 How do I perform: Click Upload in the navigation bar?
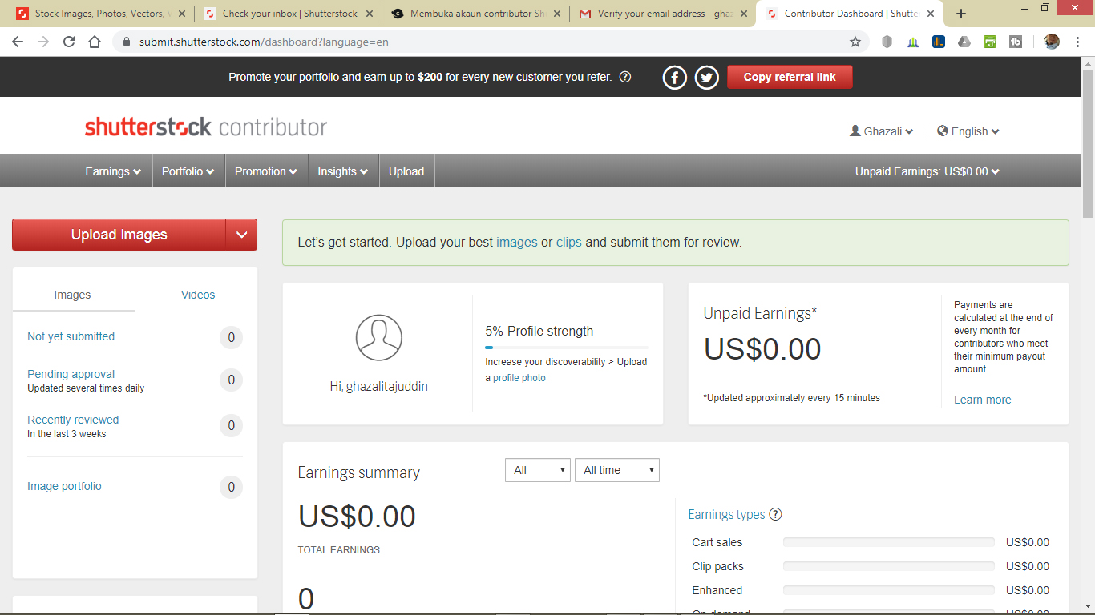click(406, 171)
